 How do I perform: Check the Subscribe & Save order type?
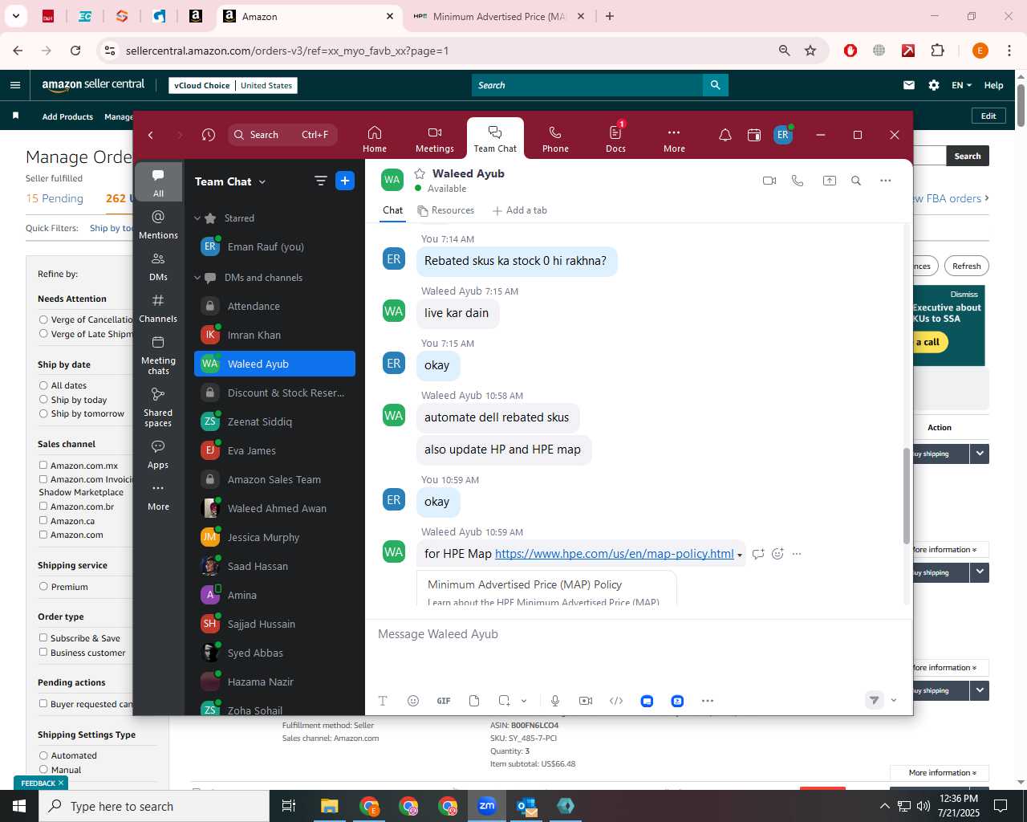pyautogui.click(x=43, y=638)
